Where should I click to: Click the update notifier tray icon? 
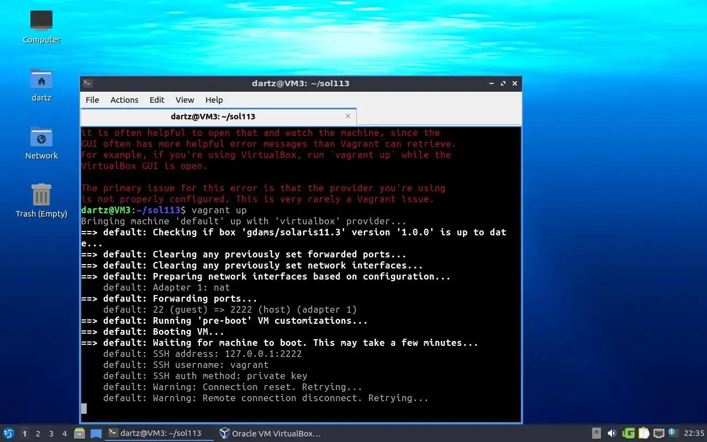(673, 433)
